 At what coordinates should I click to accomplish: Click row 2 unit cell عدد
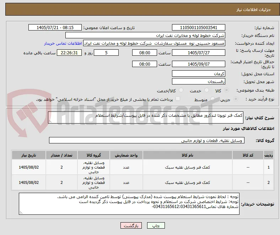(x=126, y=182)
